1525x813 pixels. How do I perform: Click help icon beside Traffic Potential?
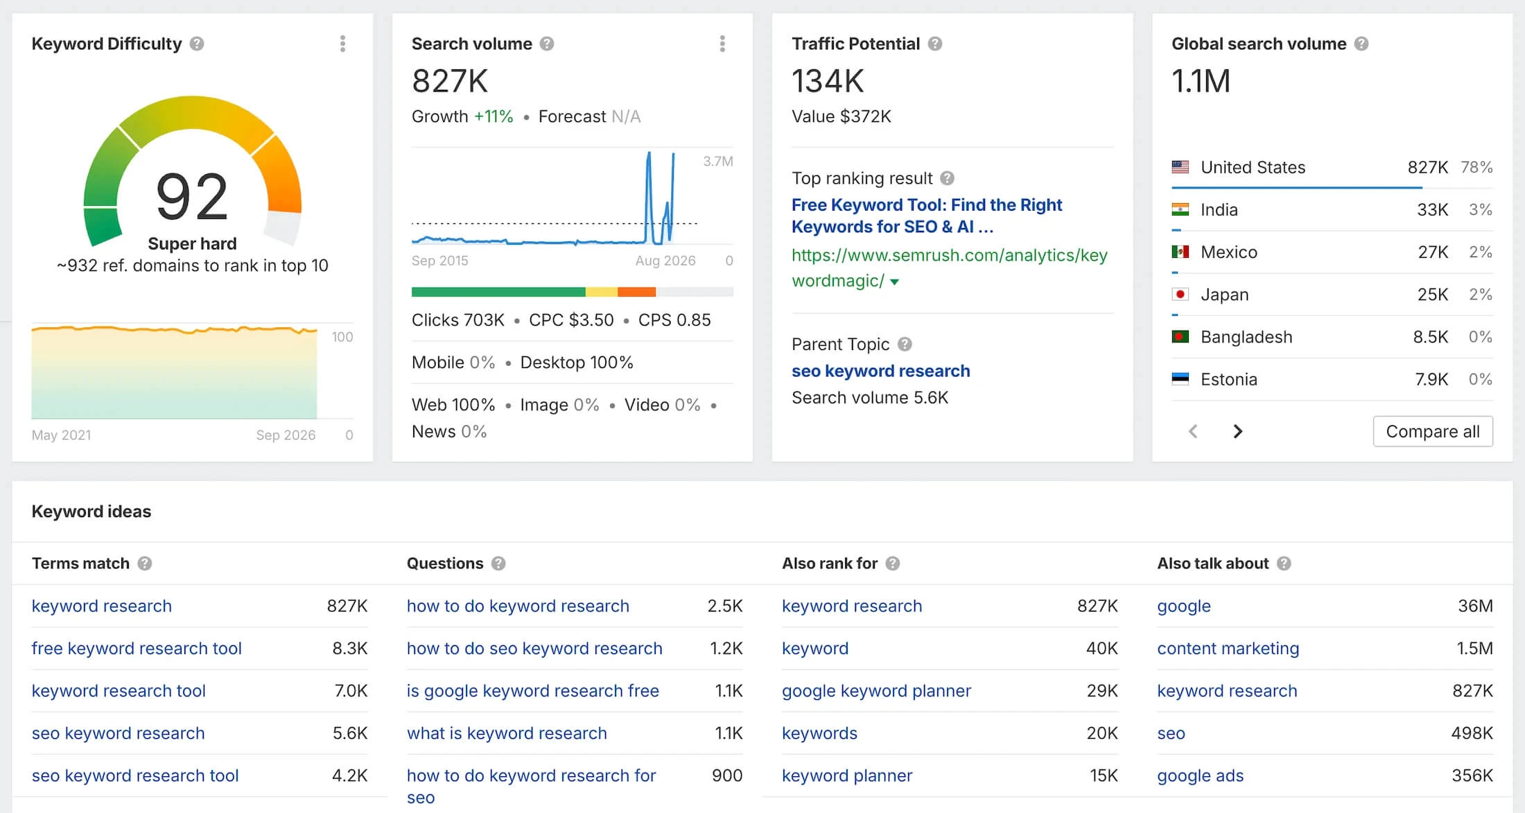point(935,44)
